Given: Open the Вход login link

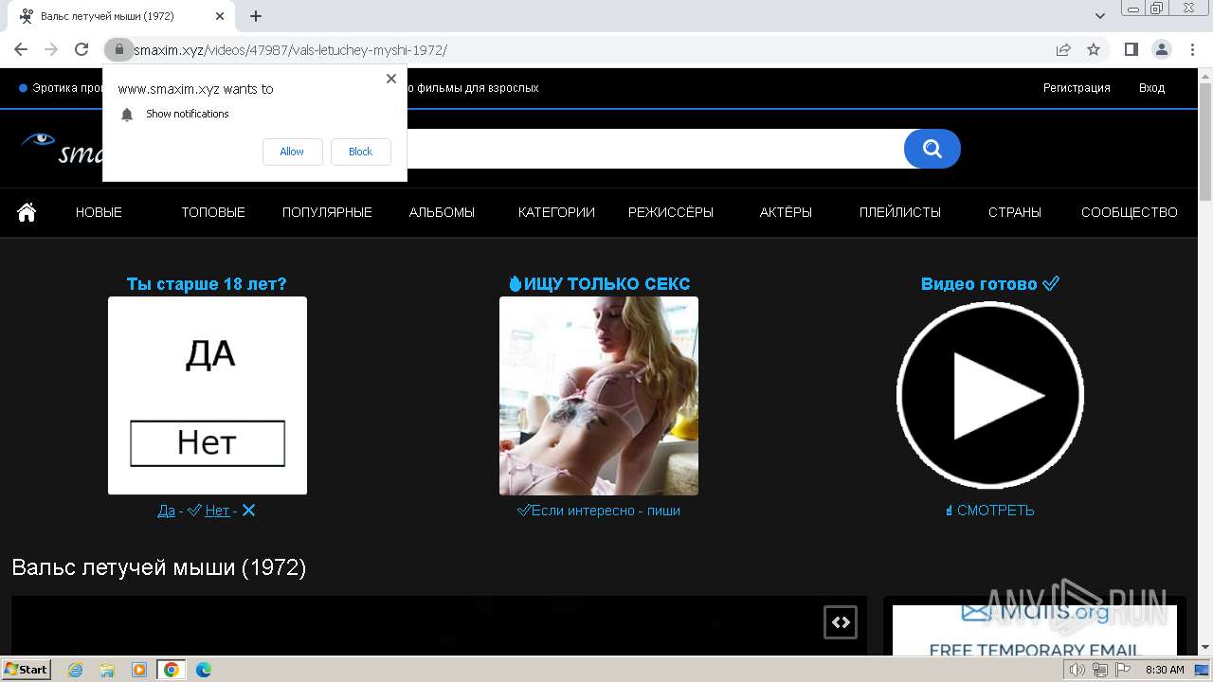Looking at the screenshot, I should 1151,88.
